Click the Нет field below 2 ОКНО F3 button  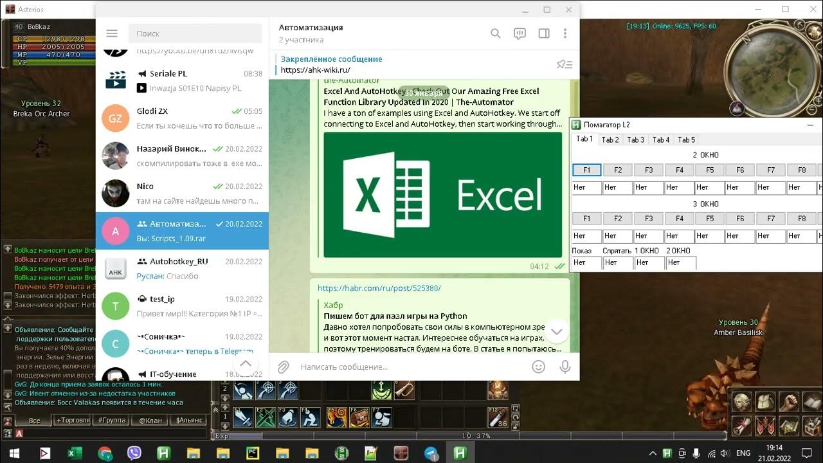pyautogui.click(x=648, y=188)
